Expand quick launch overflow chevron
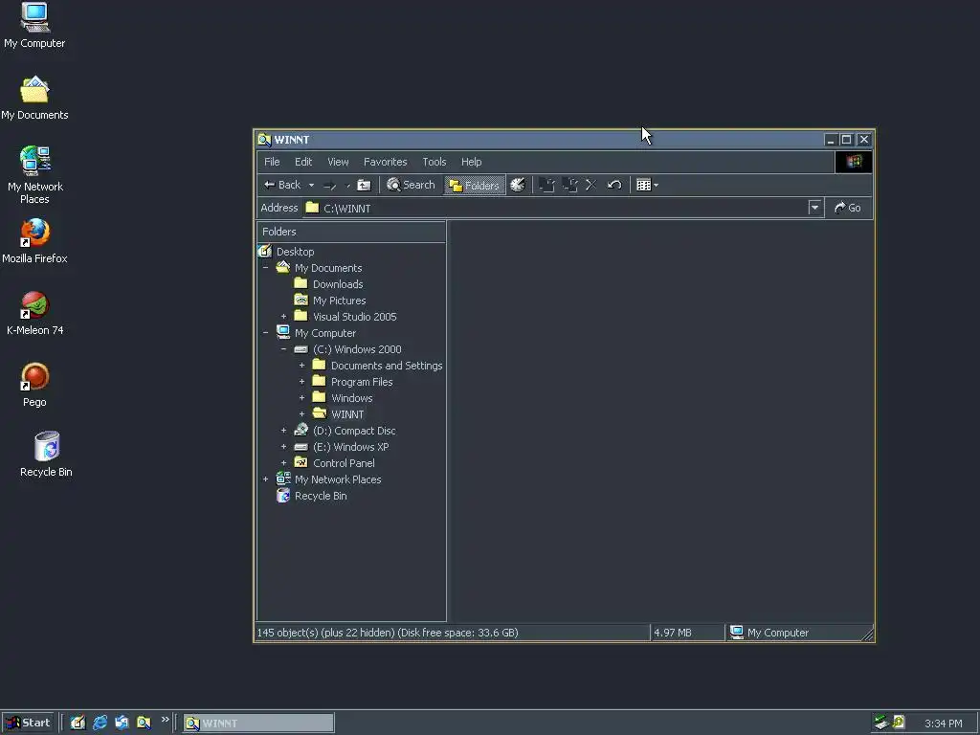 [165, 720]
